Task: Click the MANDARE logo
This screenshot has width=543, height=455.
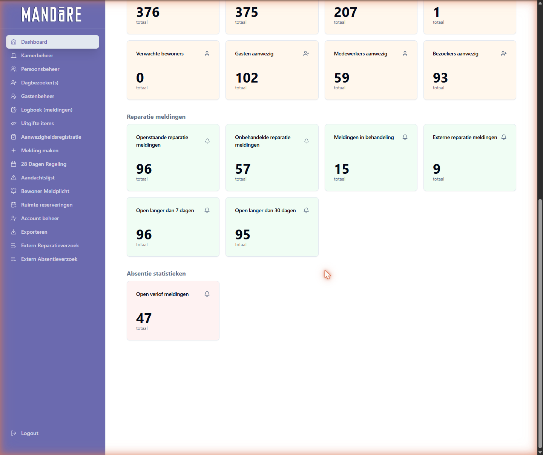Action: tap(52, 15)
